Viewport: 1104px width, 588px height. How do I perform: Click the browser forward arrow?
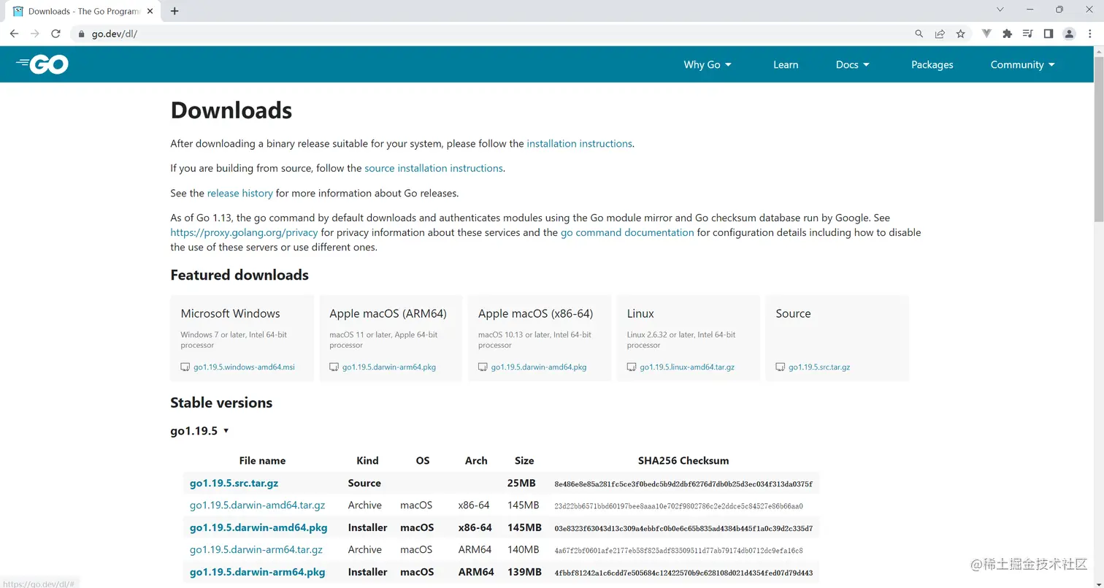pyautogui.click(x=34, y=34)
